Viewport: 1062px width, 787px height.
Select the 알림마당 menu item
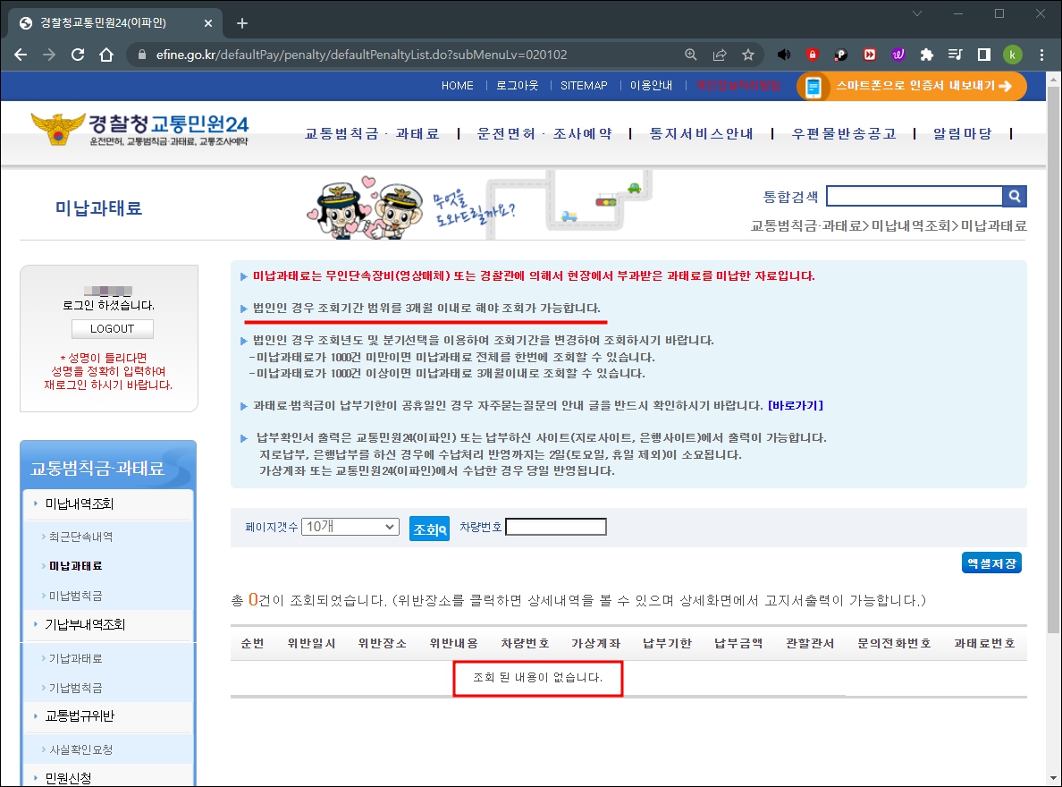coord(961,132)
